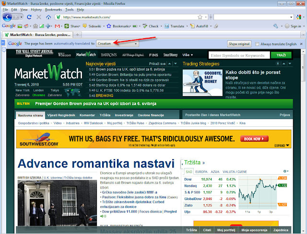Viewport: 307px width, 234px height.
Task: Expand the Više menu on WSJ network bar
Action: point(188,55)
